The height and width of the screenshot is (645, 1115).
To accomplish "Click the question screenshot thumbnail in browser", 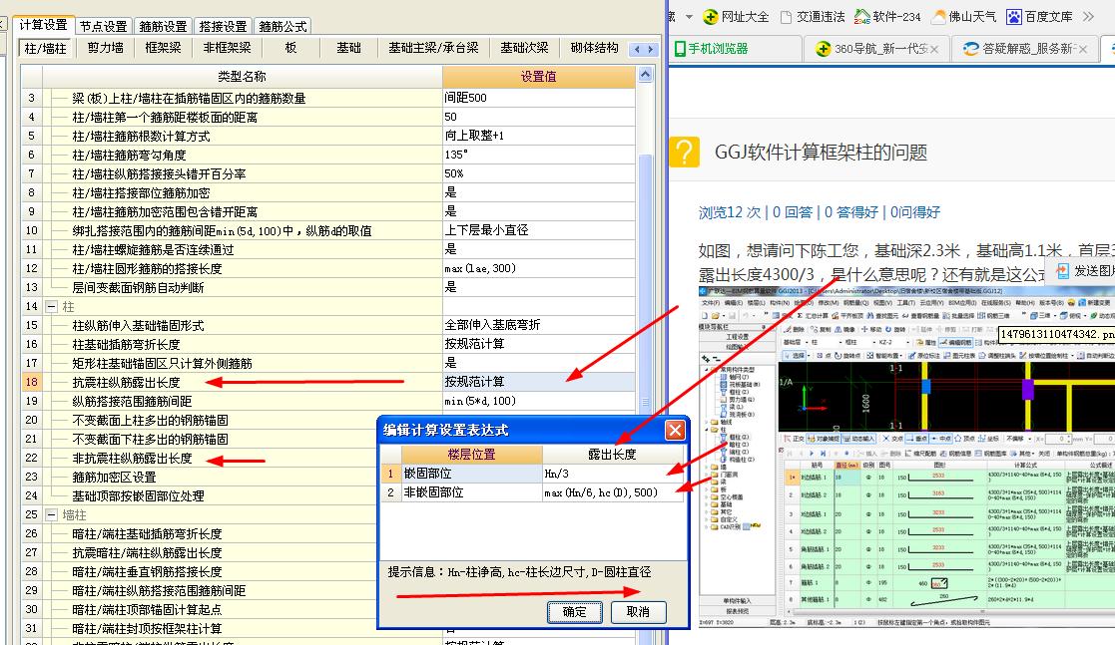I will point(906,458).
